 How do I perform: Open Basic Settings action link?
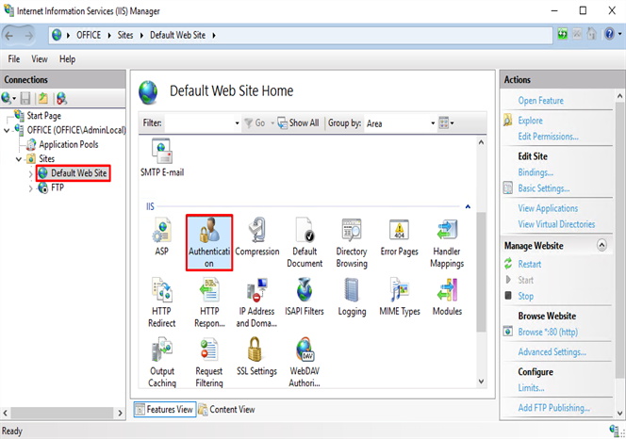pyautogui.click(x=544, y=188)
